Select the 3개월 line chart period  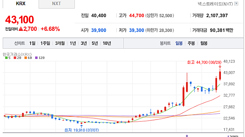click(x=60, y=43)
